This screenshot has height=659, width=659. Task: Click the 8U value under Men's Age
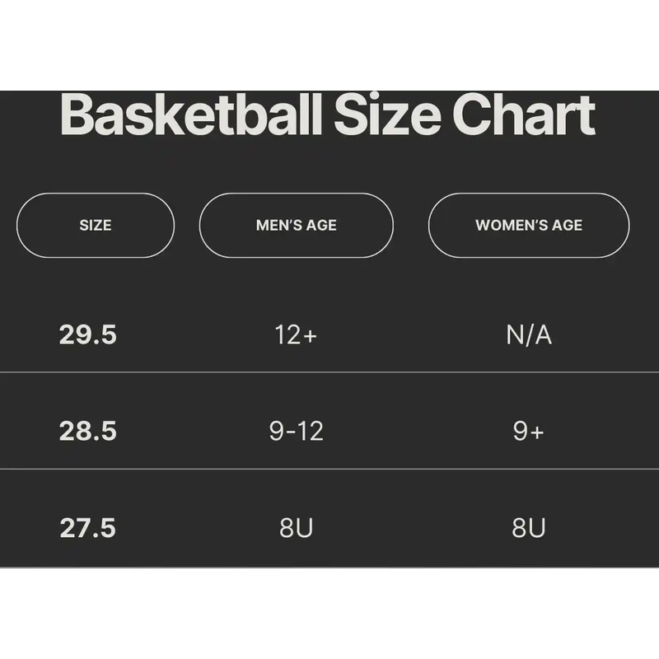[x=297, y=528]
